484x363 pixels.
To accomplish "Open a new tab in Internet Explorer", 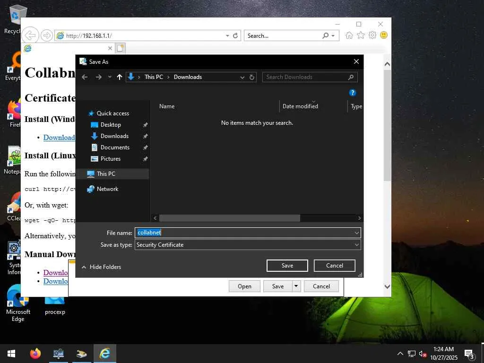I will (x=120, y=48).
